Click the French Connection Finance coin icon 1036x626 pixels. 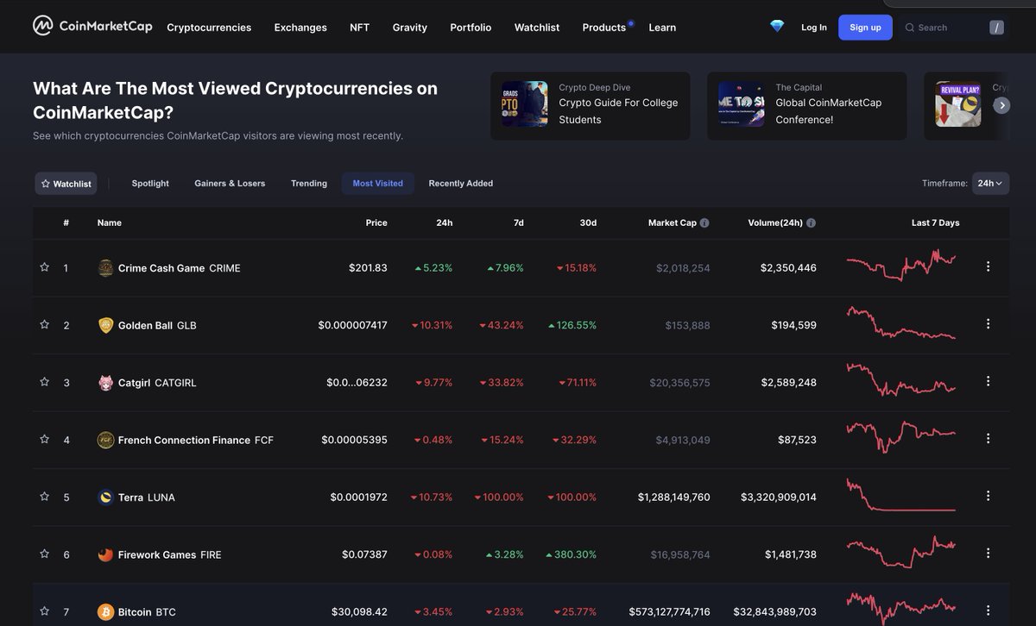(x=105, y=440)
